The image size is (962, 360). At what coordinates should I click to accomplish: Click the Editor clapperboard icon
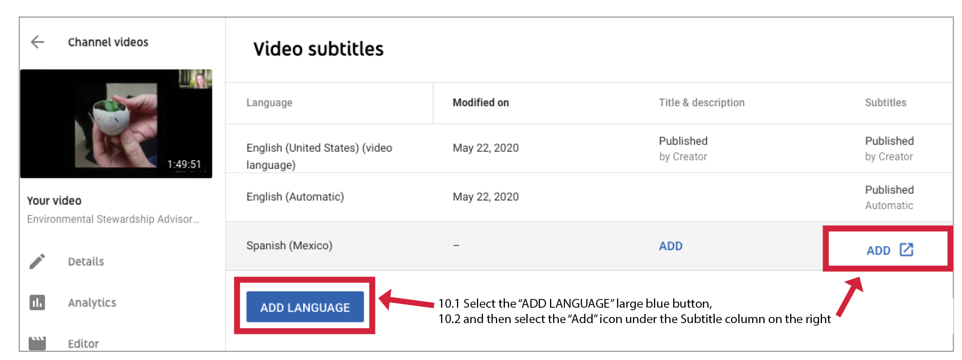(37, 343)
